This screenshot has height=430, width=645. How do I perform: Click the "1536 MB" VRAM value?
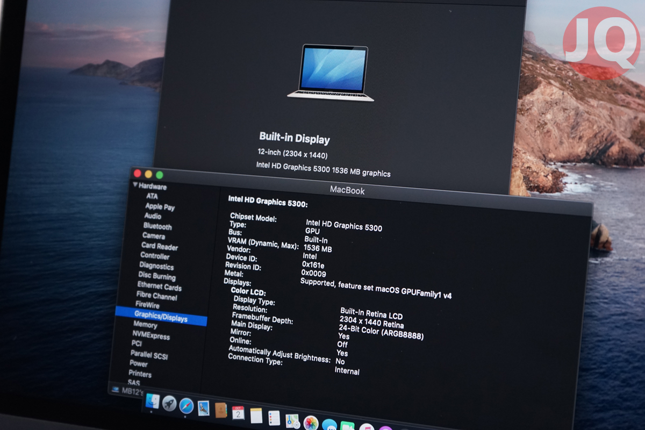tap(317, 249)
